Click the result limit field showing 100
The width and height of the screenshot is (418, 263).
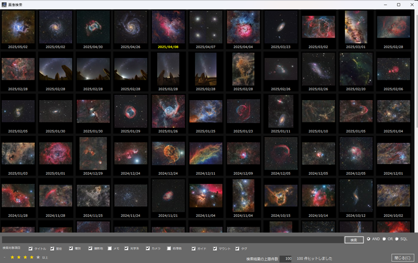[286, 258]
